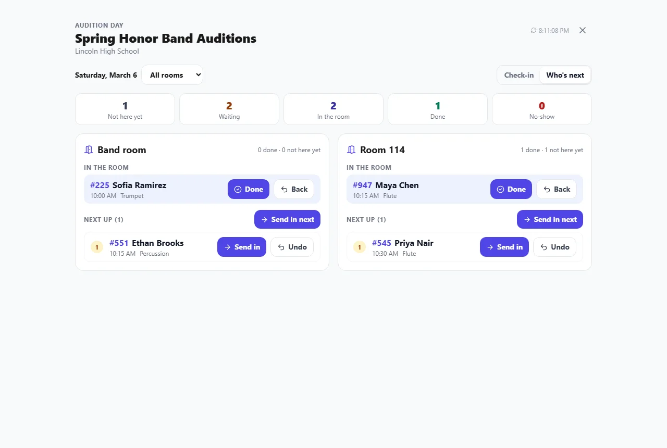
Task: Send in Ethan Brooks
Action: click(x=242, y=247)
